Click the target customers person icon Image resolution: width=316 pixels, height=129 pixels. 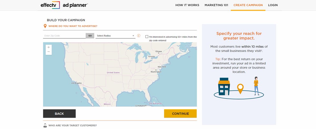click(45, 125)
